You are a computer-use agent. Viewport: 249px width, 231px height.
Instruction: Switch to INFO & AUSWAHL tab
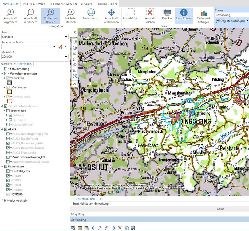click(34, 4)
